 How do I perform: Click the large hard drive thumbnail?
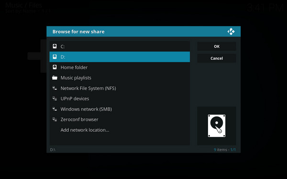217,126
